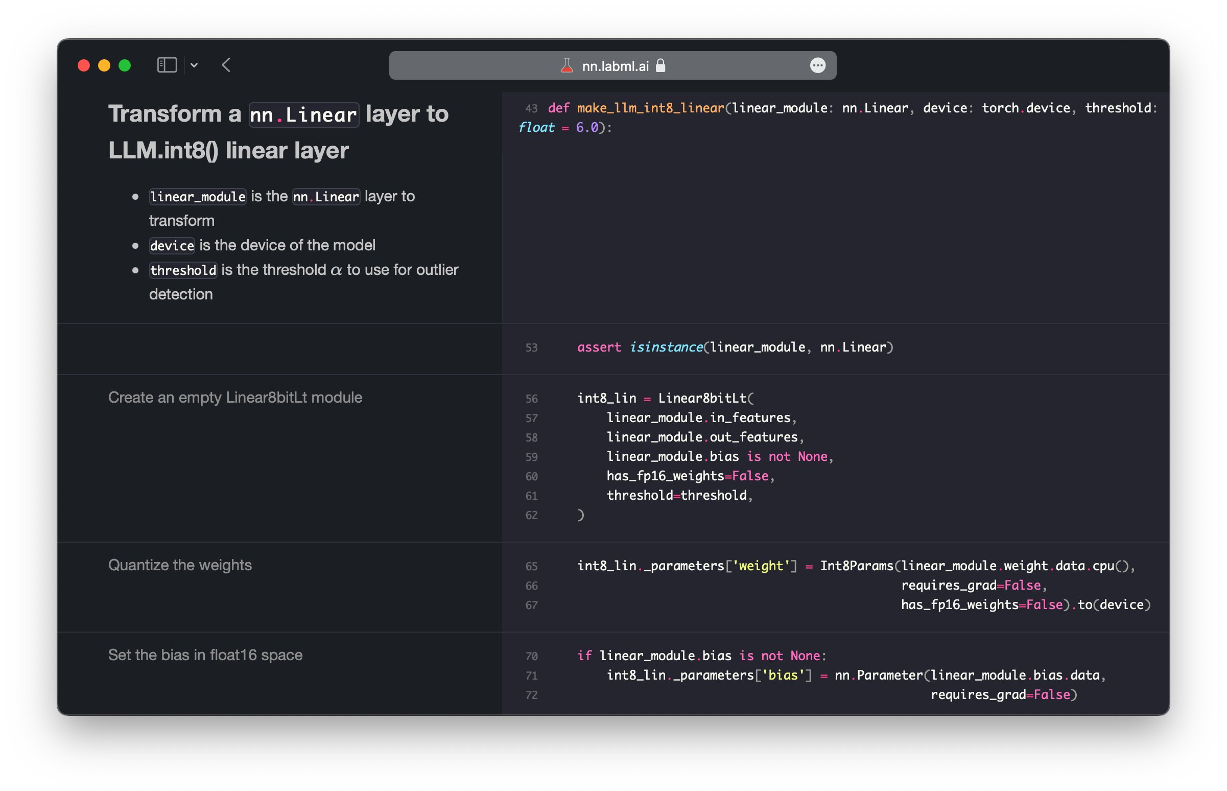Click 'Set the bias in float16 space' note

click(205, 655)
